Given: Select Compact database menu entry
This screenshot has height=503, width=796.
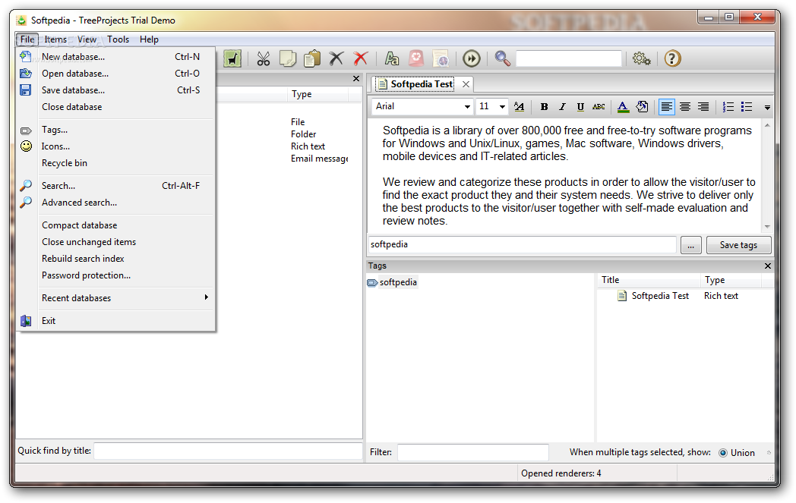Looking at the screenshot, I should tap(116, 225).
